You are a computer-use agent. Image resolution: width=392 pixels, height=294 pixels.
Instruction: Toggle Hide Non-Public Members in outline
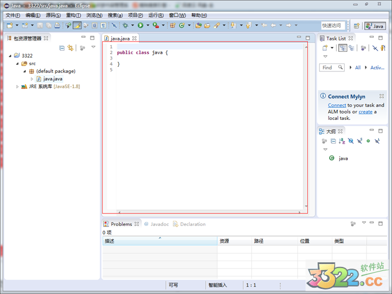[368, 141]
